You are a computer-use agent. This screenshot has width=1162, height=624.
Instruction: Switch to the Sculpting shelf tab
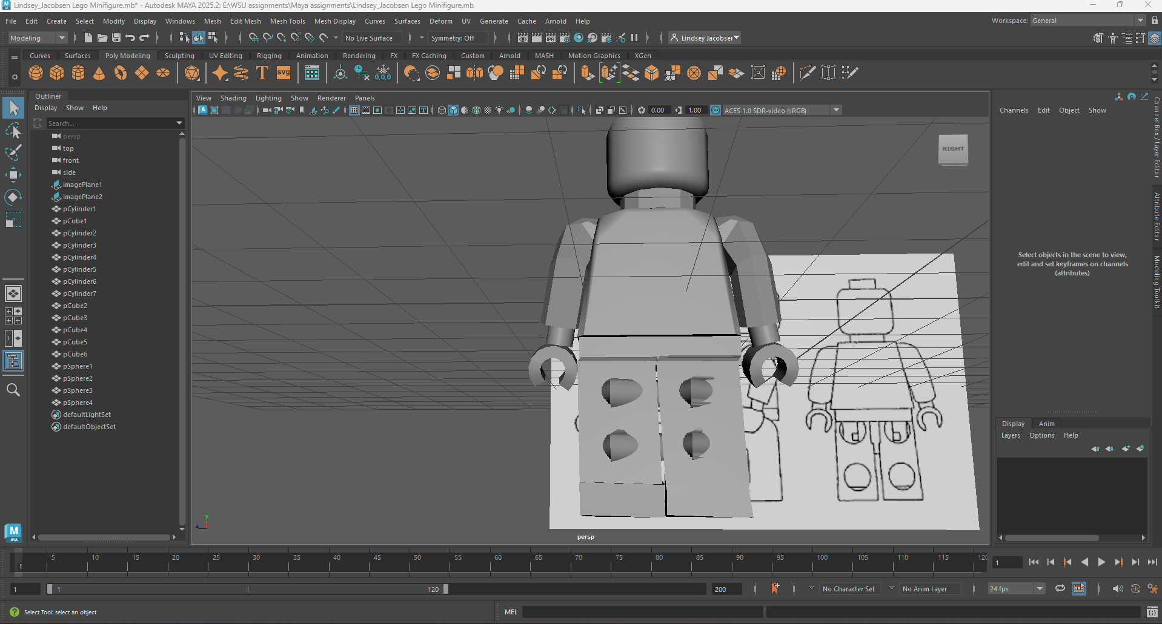pyautogui.click(x=179, y=56)
